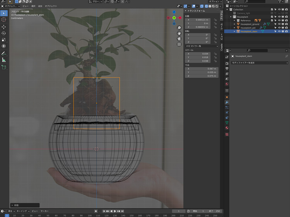
Task: Expand the houseplant_ground tree item
Action: pyautogui.click(x=234, y=24)
